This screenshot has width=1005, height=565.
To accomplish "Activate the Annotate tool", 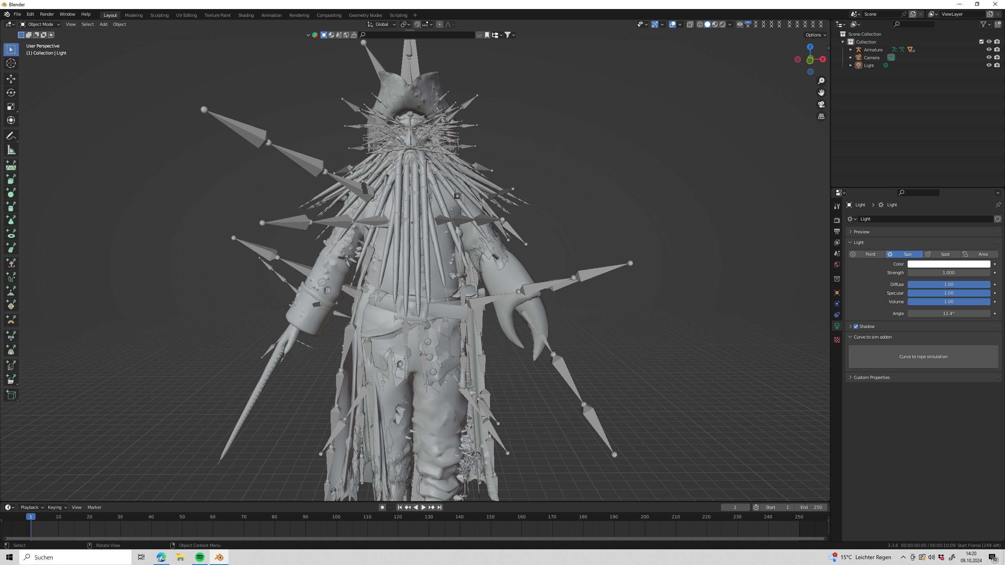I will [11, 136].
